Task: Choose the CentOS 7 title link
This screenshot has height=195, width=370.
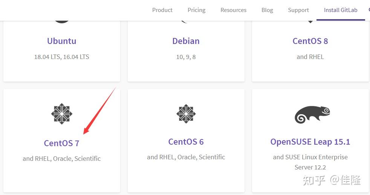Action: 61,143
